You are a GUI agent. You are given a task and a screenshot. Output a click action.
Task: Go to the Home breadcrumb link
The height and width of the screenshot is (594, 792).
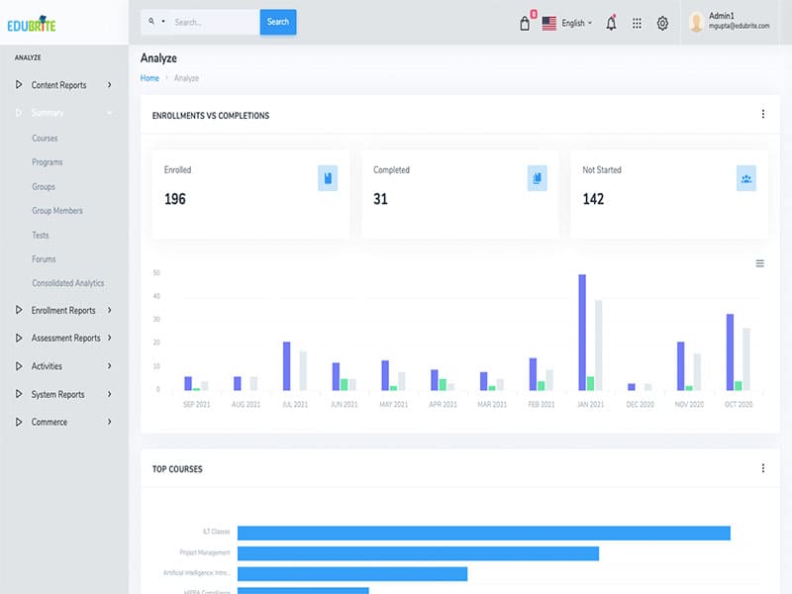coord(149,77)
